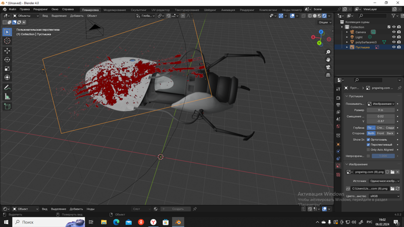The width and height of the screenshot is (404, 227).
Task: Open the Файл menu
Action: click(13, 9)
